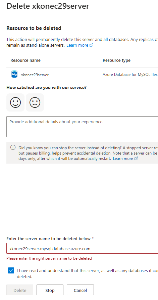Screen dimensions: 158x300
Task: Click the external link icon after the first Learn more
Action: 92,45
